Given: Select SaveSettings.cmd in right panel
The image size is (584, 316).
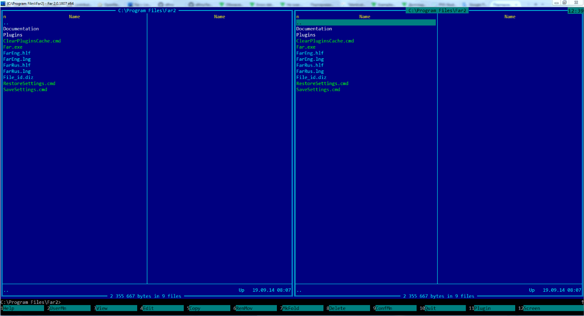Looking at the screenshot, I should [318, 90].
